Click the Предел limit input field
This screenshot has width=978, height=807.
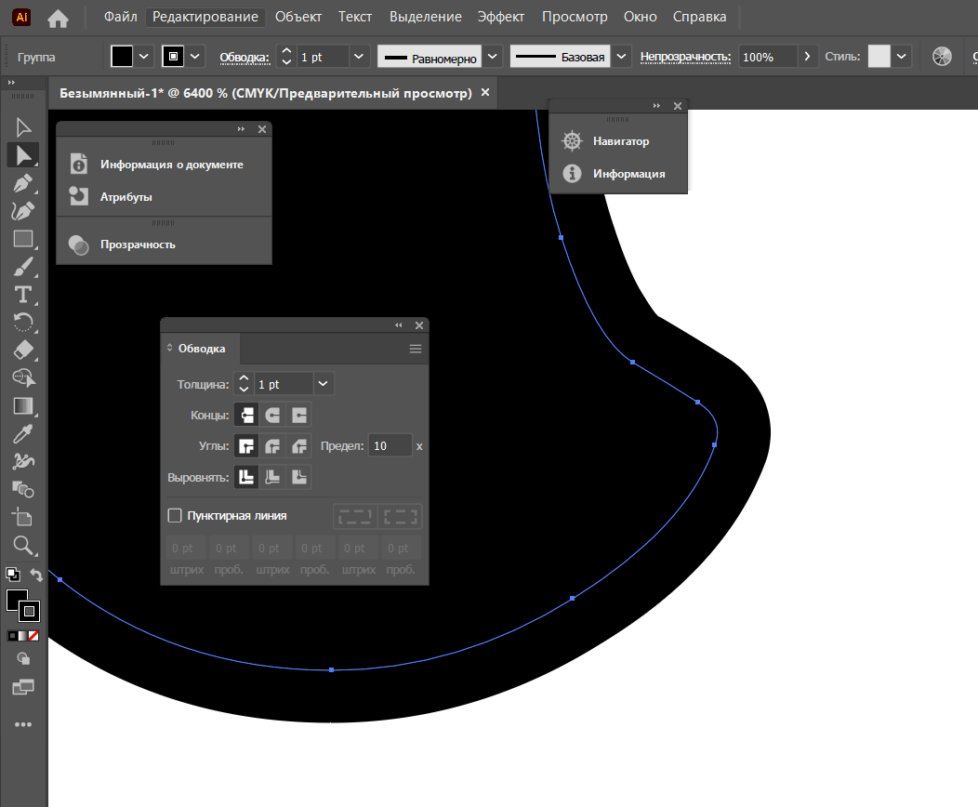(x=390, y=446)
